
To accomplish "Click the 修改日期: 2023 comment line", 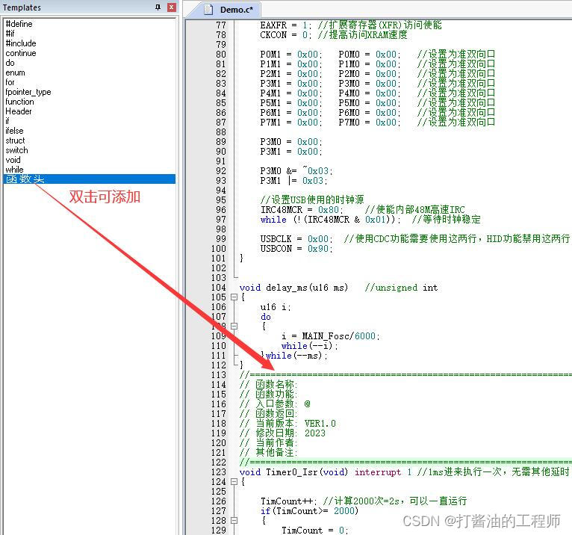I will point(283,433).
